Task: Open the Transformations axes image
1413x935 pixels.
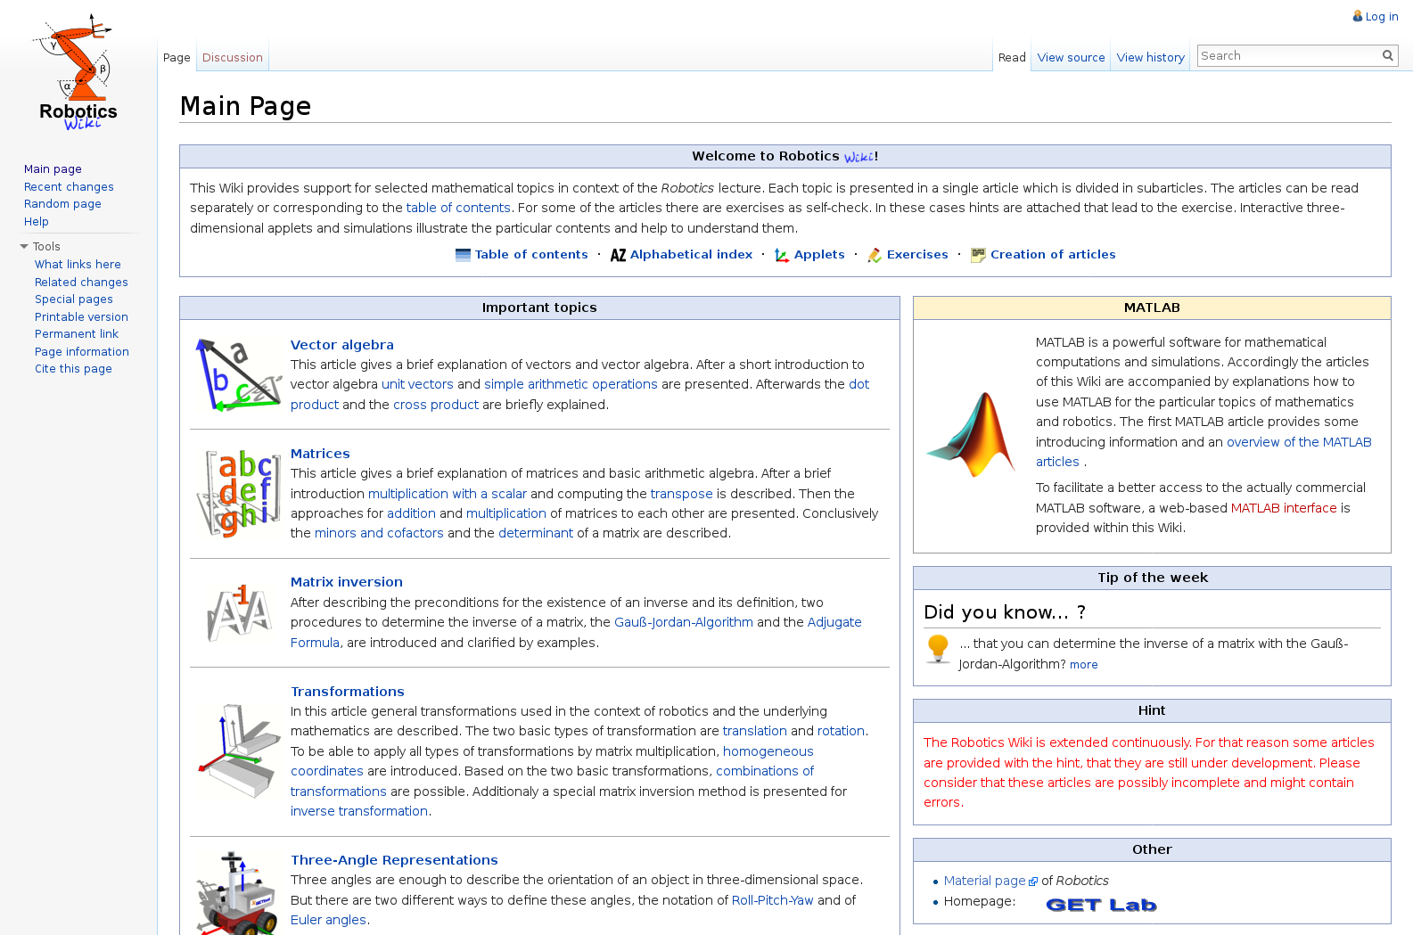Action: click(x=239, y=751)
